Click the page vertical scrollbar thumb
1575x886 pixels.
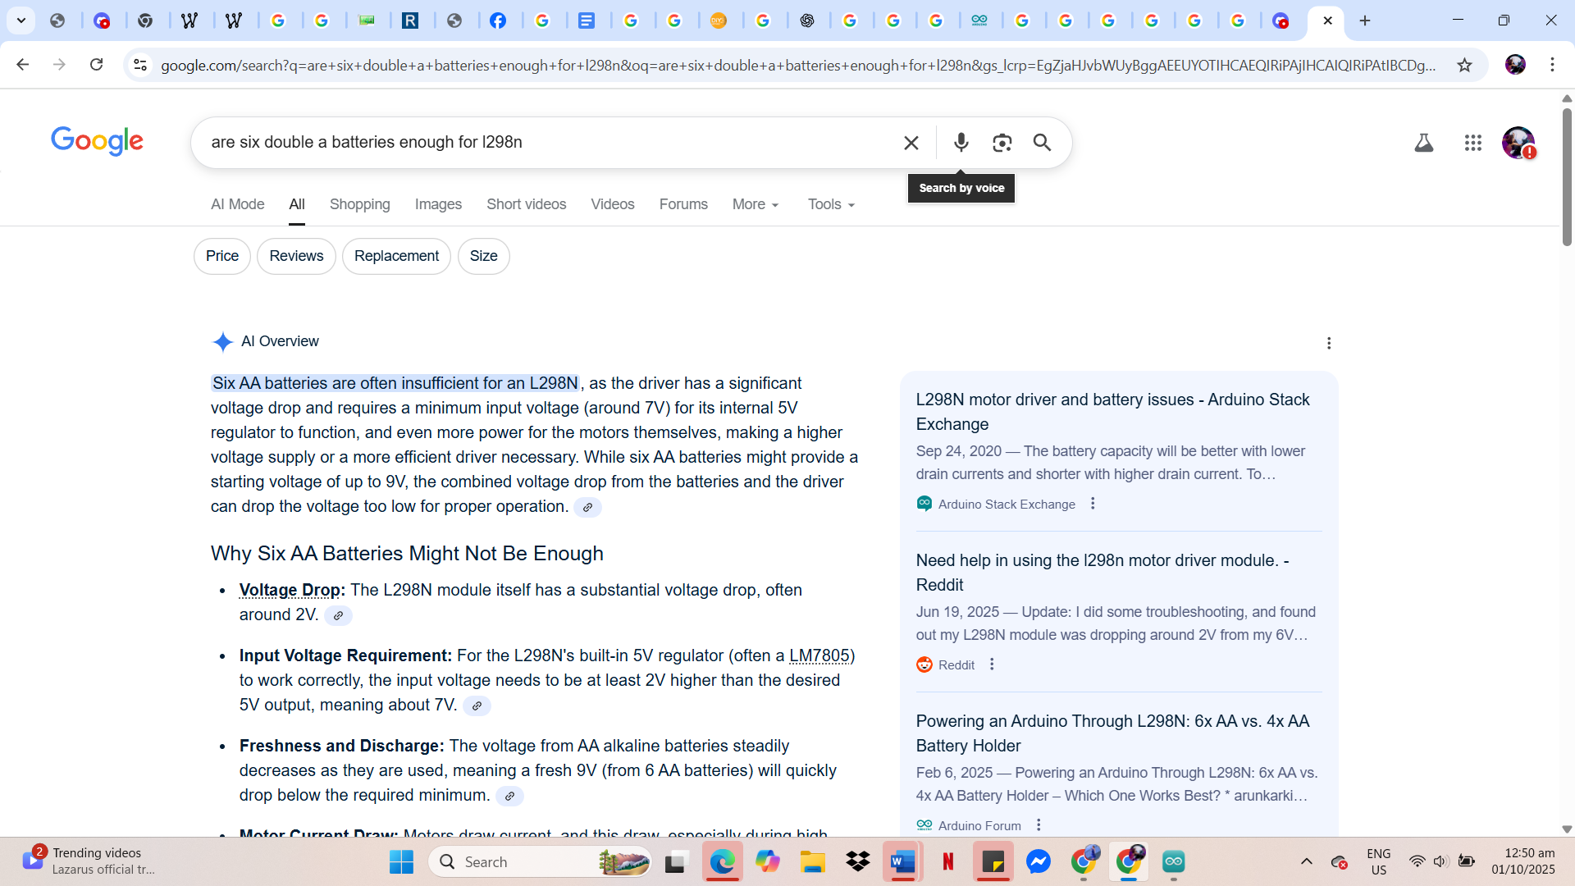1566,176
